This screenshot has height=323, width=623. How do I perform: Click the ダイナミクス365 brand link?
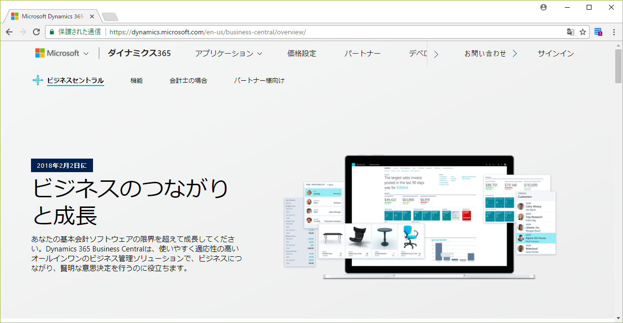(x=140, y=53)
